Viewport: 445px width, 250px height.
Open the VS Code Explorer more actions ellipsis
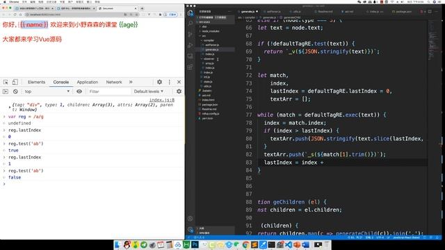click(229, 12)
